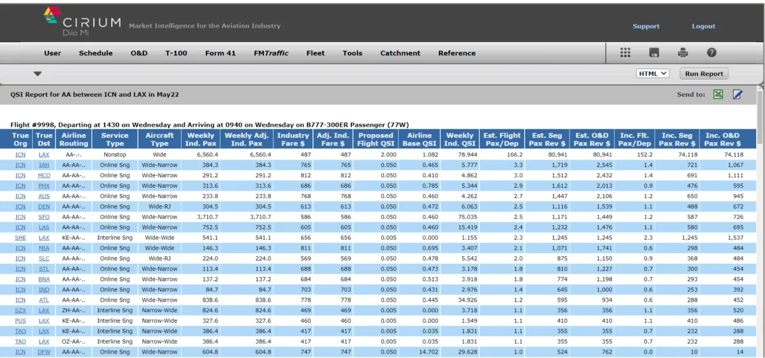Open the Reference menu

tap(456, 54)
